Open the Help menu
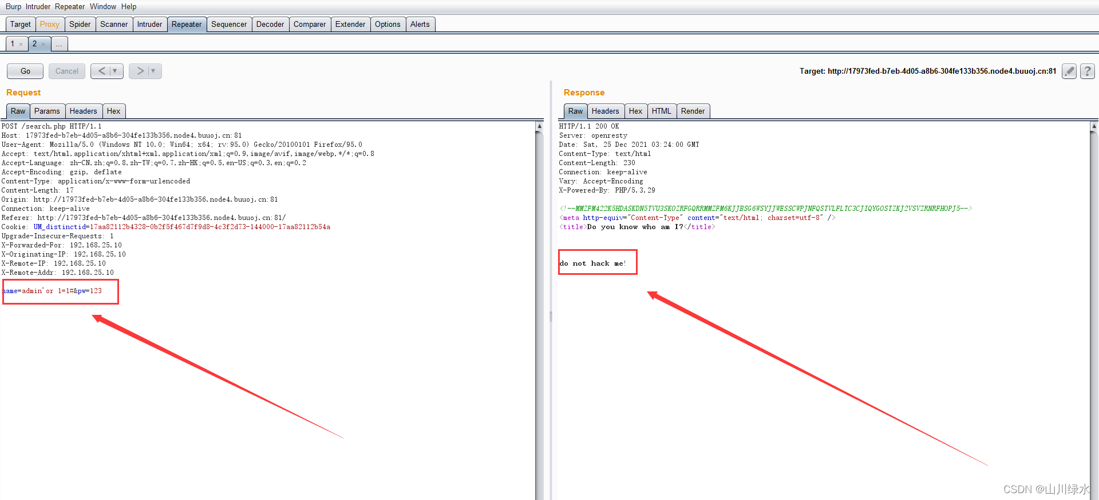The height and width of the screenshot is (500, 1099). [129, 6]
